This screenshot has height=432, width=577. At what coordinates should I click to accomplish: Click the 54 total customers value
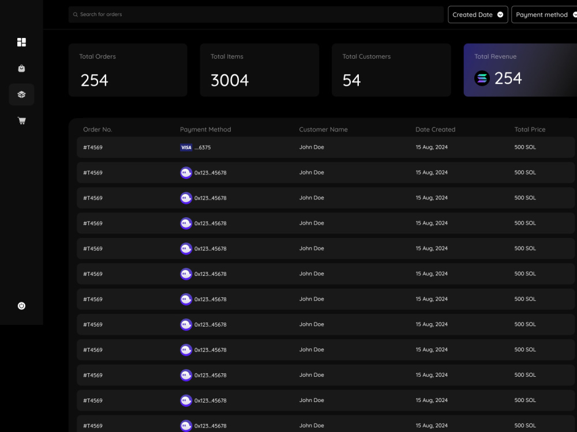(x=351, y=81)
